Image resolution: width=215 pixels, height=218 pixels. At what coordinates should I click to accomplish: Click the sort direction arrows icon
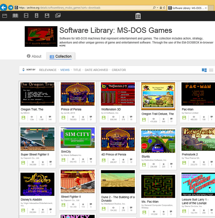(x=24, y=70)
